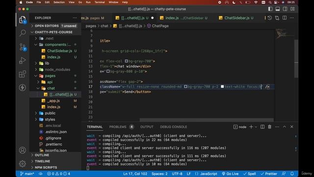The image size is (314, 177).
Task: Toggle secondary sidebar layout icon in title bar
Action: [285, 9]
